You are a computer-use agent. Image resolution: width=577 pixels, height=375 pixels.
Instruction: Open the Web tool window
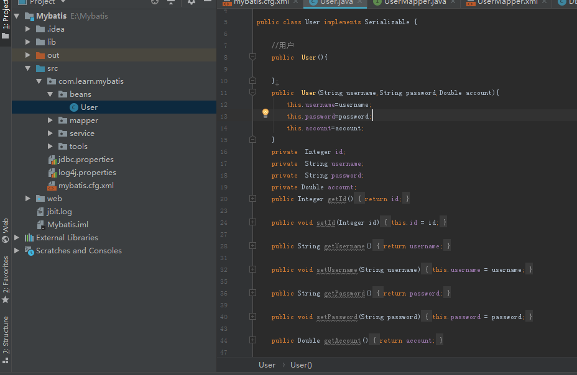[6, 230]
